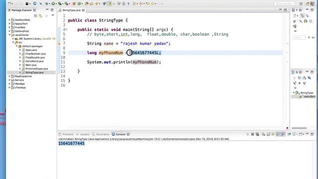This screenshot has height=179, width=318.
Task: Click the Next Annotation toolbar icon
Action: click(134, 3)
